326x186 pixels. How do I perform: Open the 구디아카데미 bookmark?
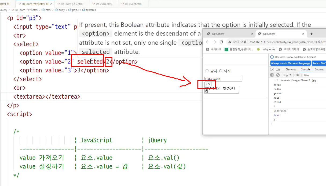[289, 49]
